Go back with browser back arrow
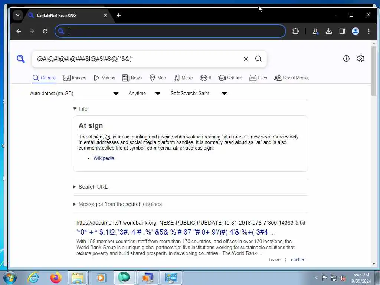Image resolution: width=380 pixels, height=285 pixels. [x=19, y=31]
